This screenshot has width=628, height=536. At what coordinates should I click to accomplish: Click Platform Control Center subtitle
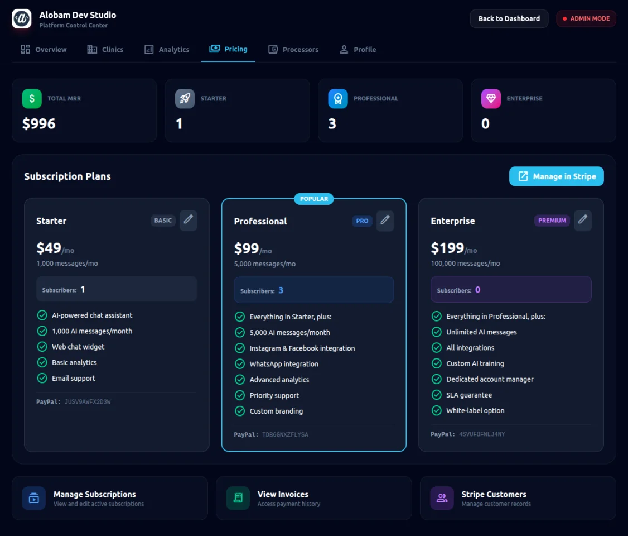coord(73,25)
